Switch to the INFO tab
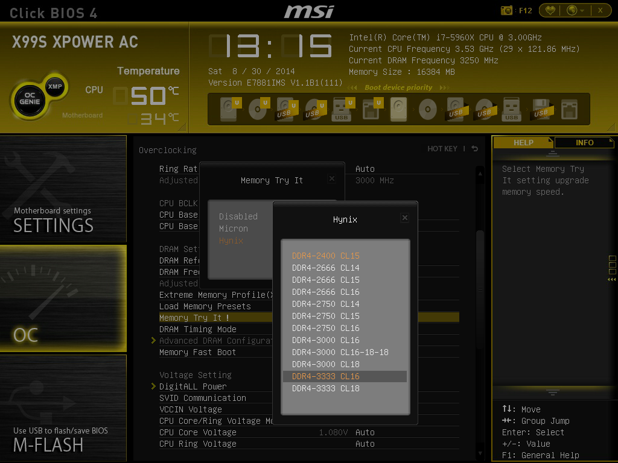This screenshot has width=618, height=463. [x=584, y=142]
